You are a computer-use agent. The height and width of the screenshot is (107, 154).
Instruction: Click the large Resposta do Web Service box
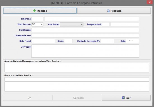pyautogui.click(x=77, y=87)
